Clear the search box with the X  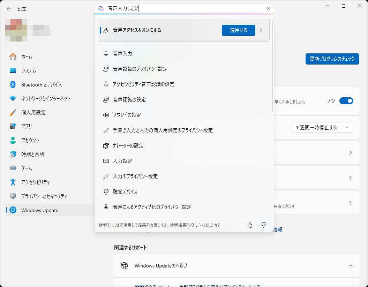coord(268,8)
